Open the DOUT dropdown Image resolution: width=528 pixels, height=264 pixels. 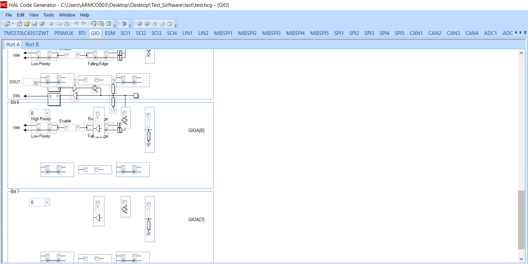36,82
